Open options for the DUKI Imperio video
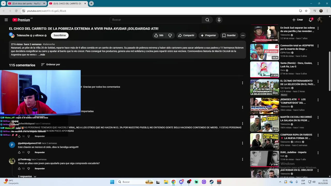This screenshot has height=186, width=331. [318, 153]
